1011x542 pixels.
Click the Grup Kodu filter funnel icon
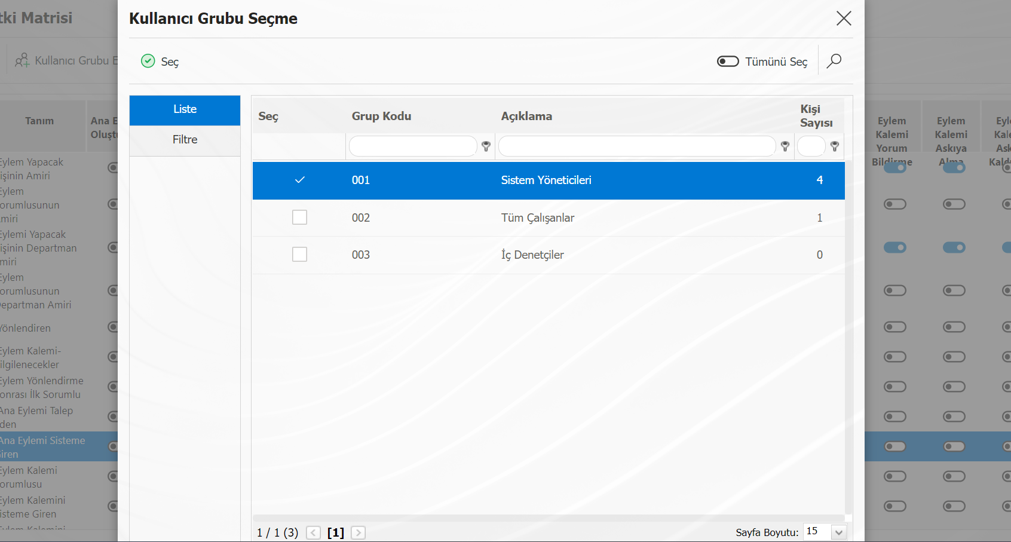coord(486,146)
